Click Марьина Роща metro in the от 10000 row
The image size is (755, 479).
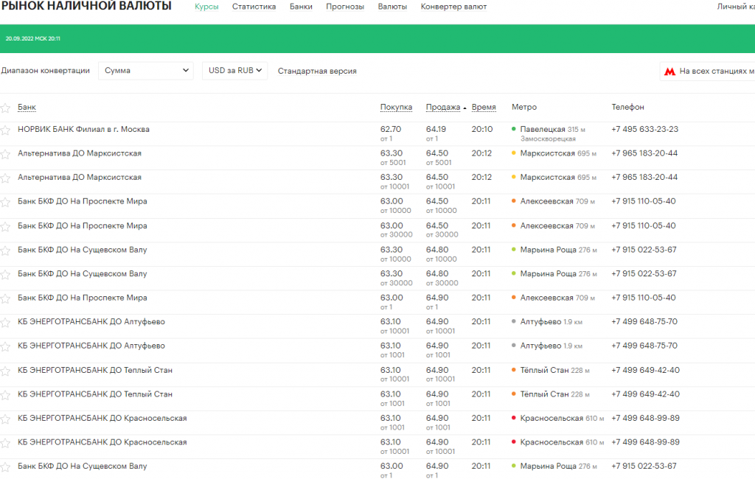click(x=548, y=249)
